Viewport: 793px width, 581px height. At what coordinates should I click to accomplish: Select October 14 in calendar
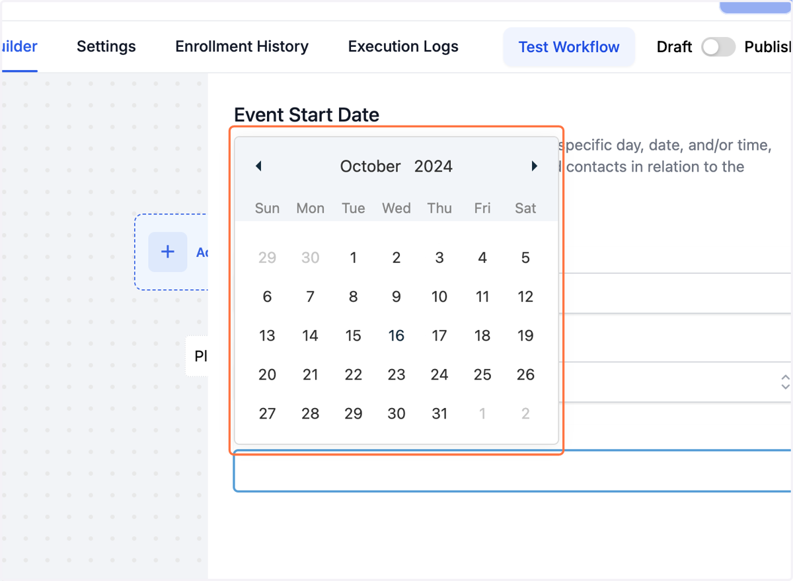coord(311,335)
